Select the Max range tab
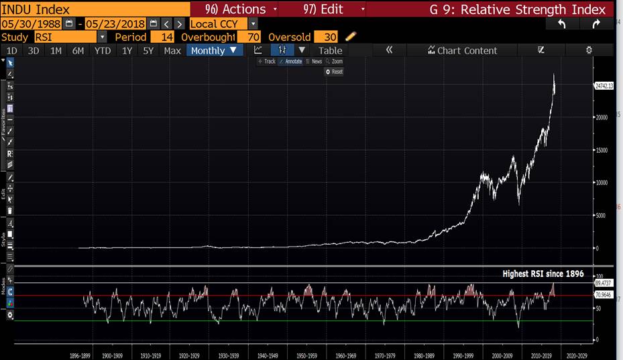623x360 pixels. coord(172,50)
